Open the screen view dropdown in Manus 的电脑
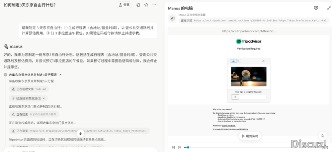This screenshot has height=152, width=332. point(317,8)
